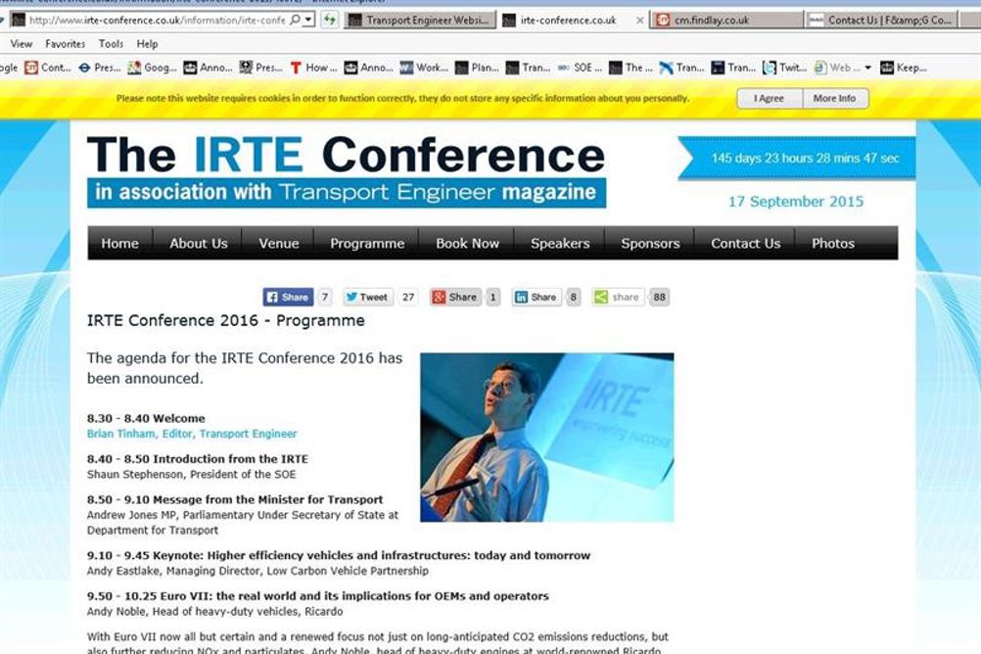The image size is (981, 654).
Task: Open the Sponsors navigation item
Action: point(650,244)
